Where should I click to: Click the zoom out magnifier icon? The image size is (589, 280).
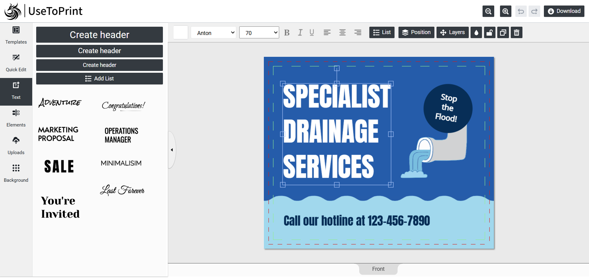[488, 11]
